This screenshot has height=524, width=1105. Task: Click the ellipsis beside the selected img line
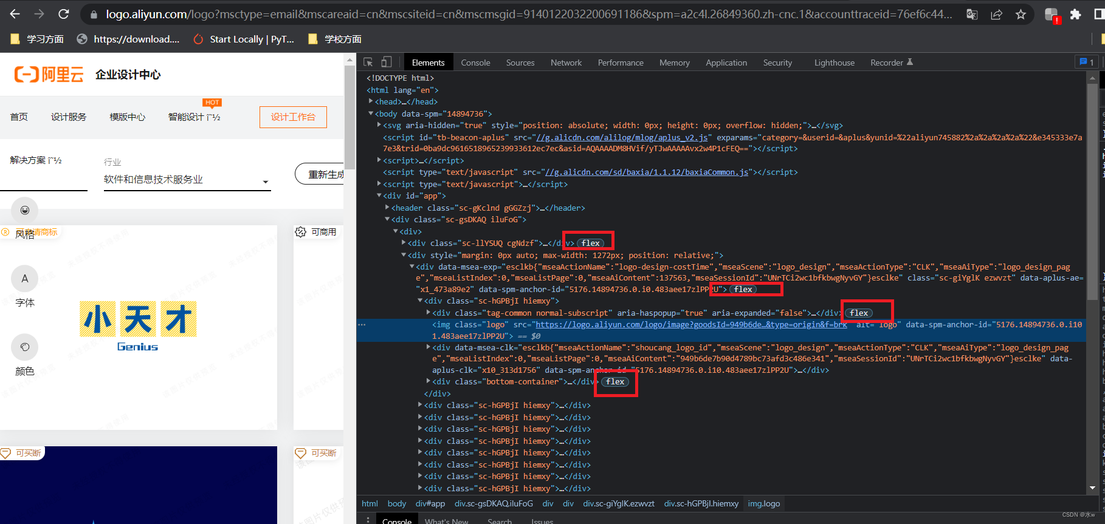(x=362, y=325)
